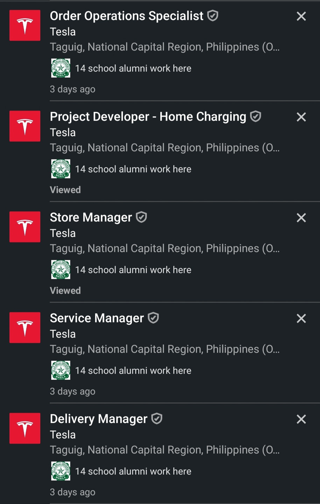This screenshot has width=320, height=504.
Task: Click school seal icon under Store Manager
Action: pyautogui.click(x=61, y=269)
